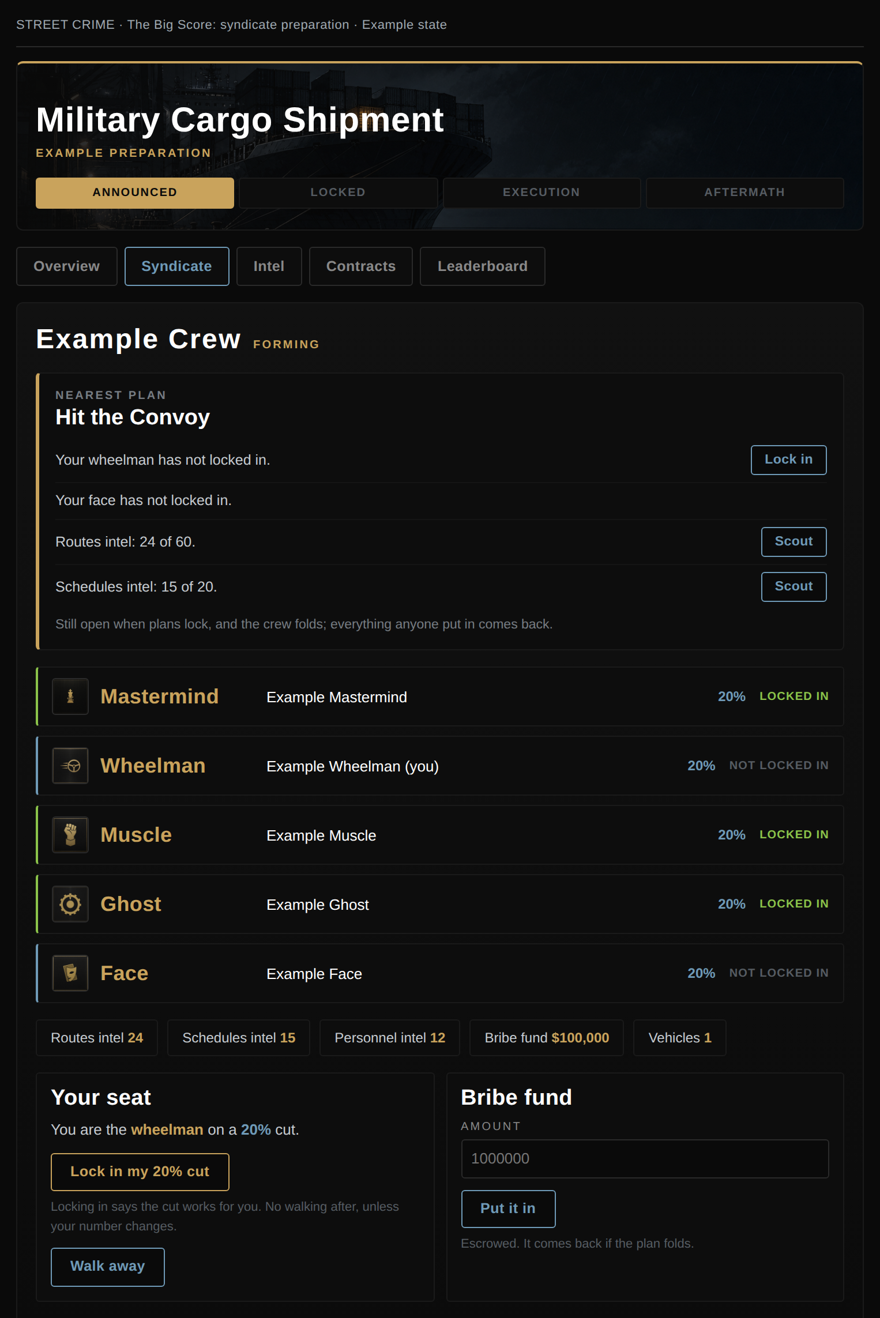Image resolution: width=880 pixels, height=1318 pixels.
Task: Open the Overview tab
Action: (67, 266)
